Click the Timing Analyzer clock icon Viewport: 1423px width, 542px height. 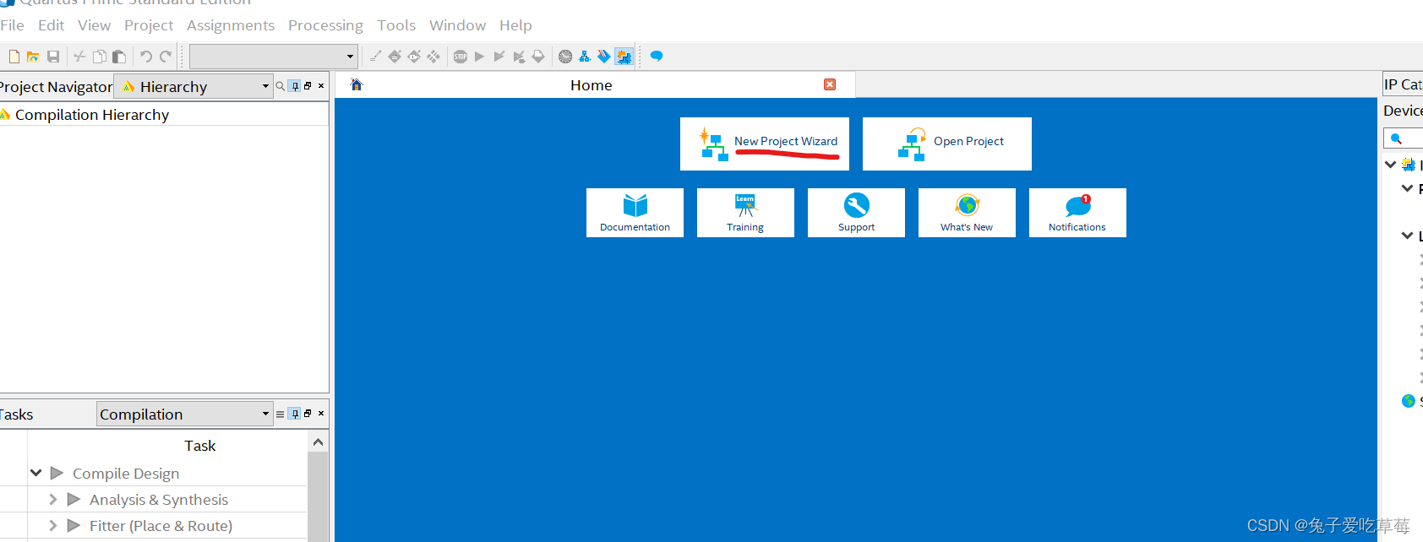(x=565, y=57)
